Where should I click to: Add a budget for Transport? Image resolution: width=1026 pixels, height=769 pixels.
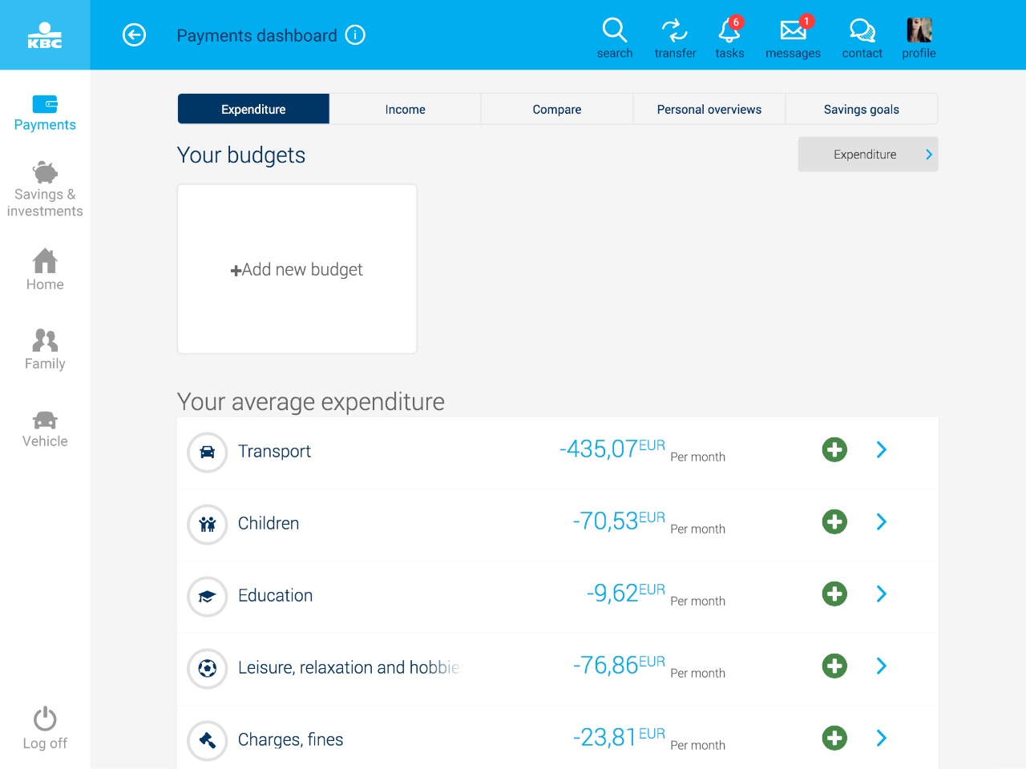(x=834, y=449)
